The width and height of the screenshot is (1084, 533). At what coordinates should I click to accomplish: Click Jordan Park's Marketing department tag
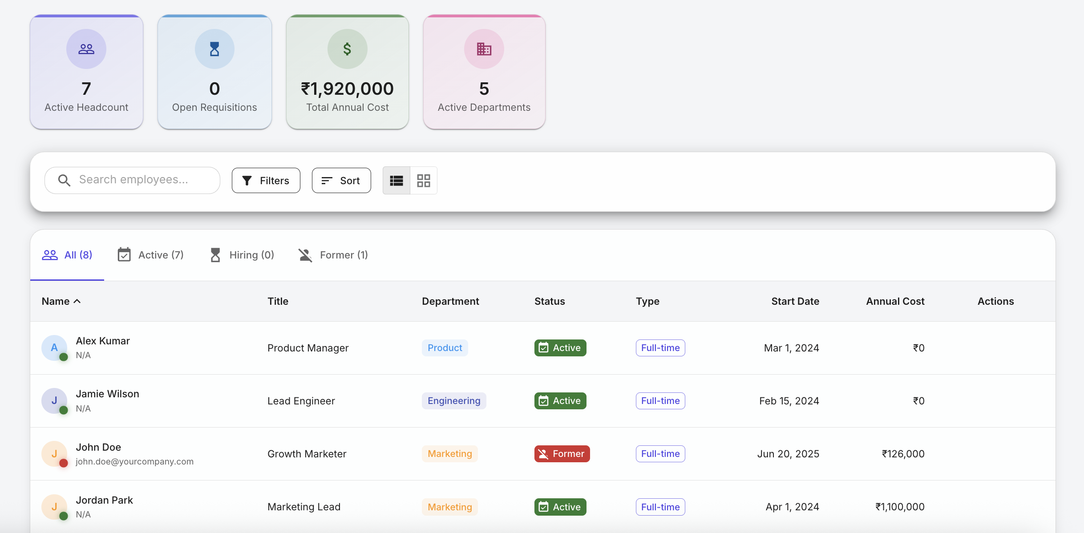click(x=450, y=507)
